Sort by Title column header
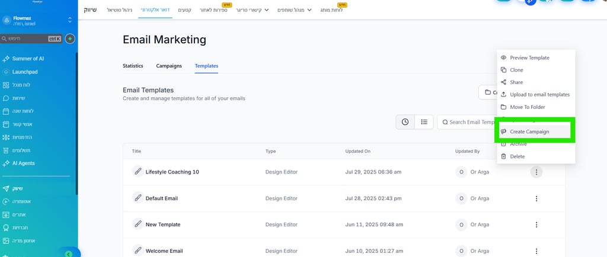This screenshot has width=607, height=257. [136, 151]
